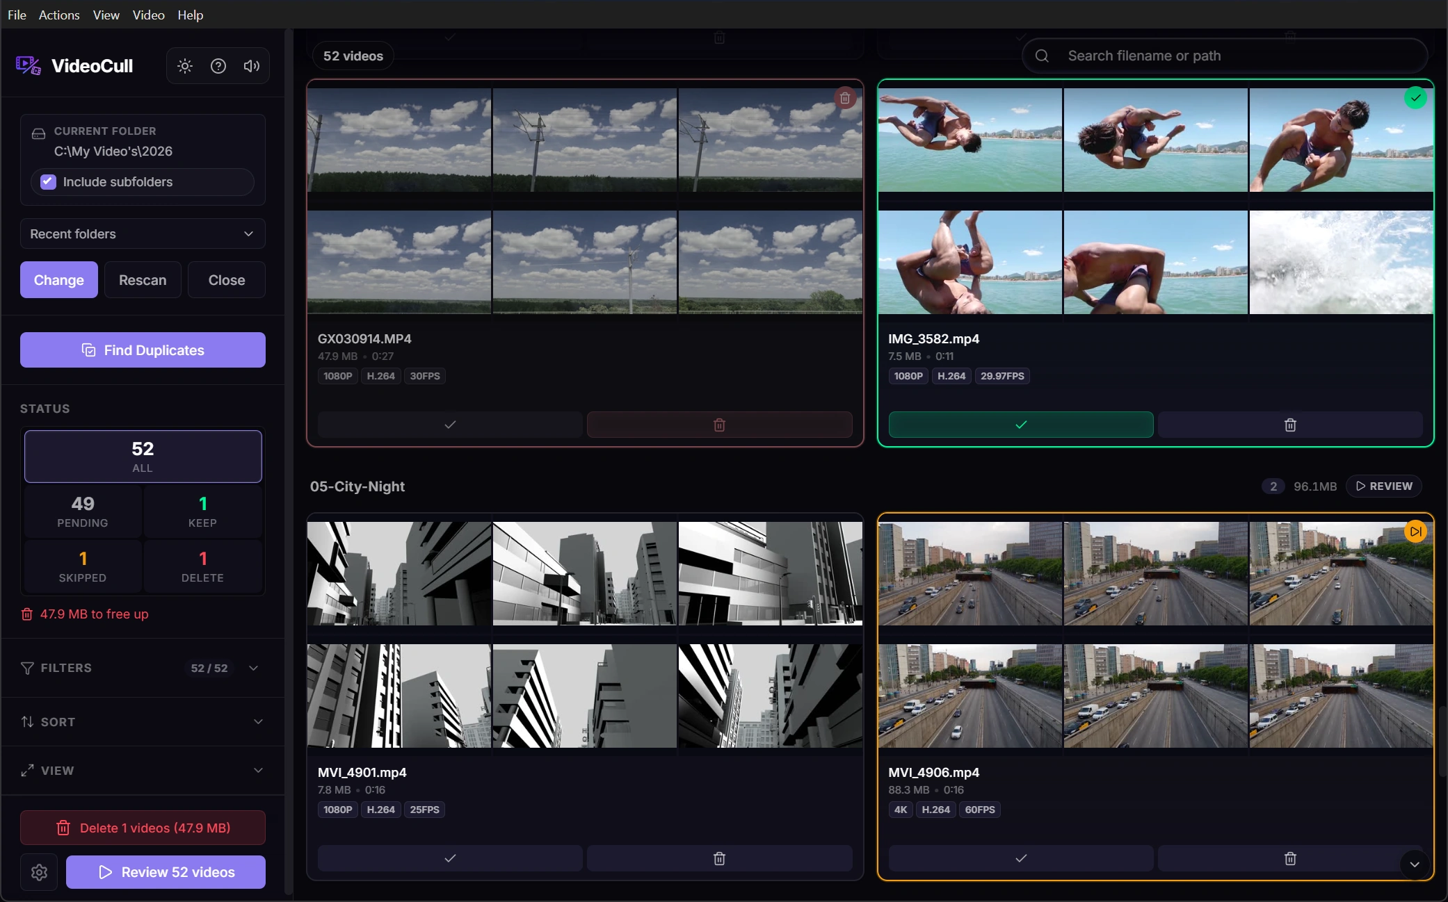The width and height of the screenshot is (1448, 902).
Task: Toggle the sound speaker icon
Action: (252, 66)
